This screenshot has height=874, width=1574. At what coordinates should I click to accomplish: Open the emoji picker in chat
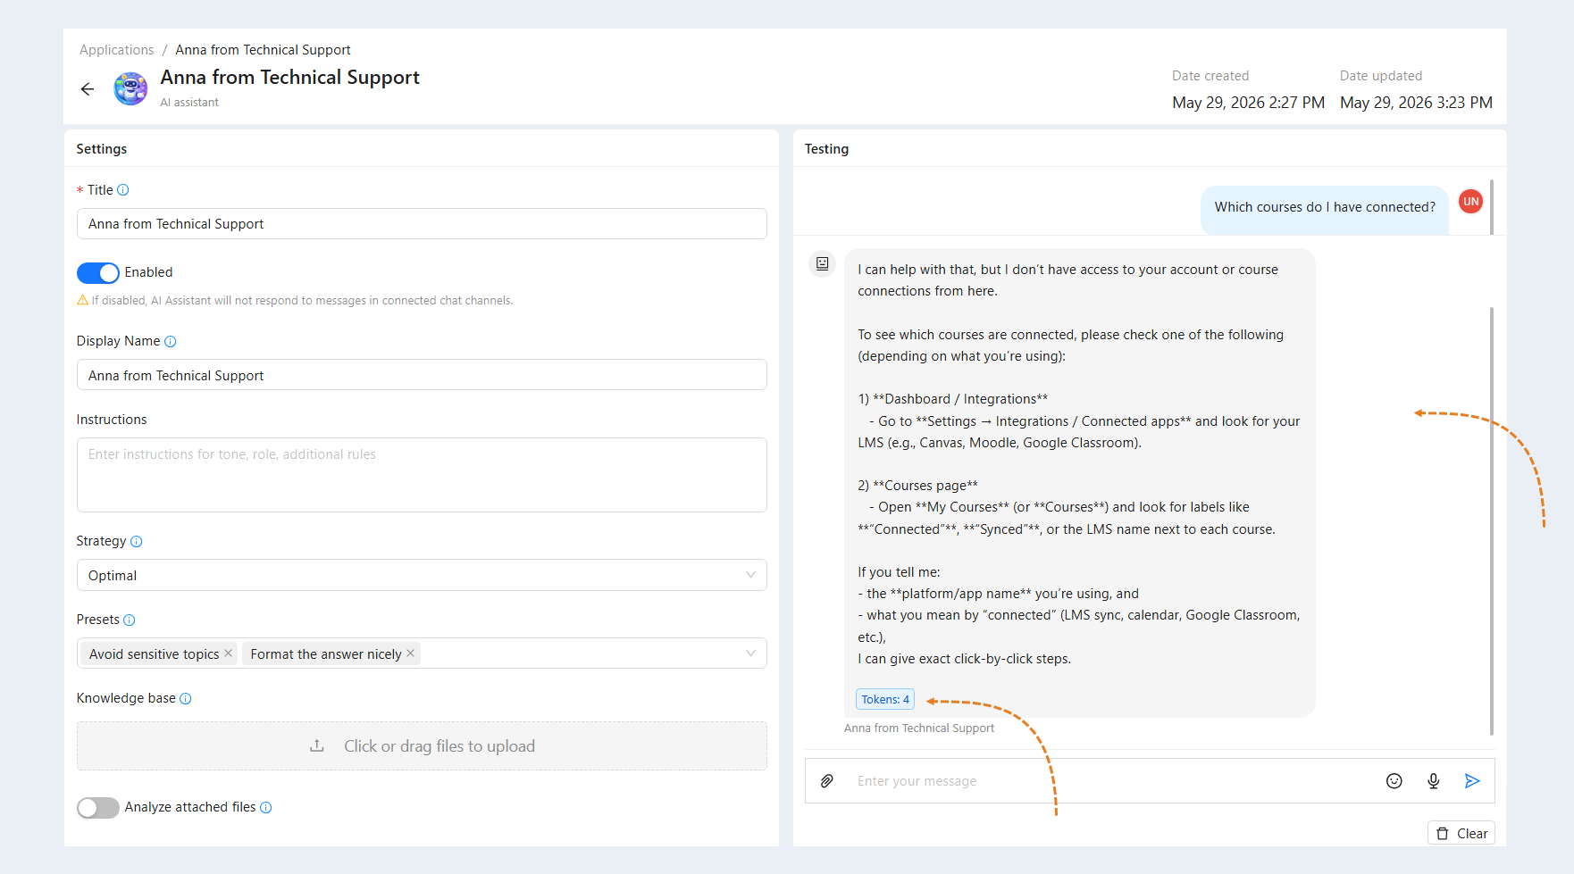coord(1394,781)
